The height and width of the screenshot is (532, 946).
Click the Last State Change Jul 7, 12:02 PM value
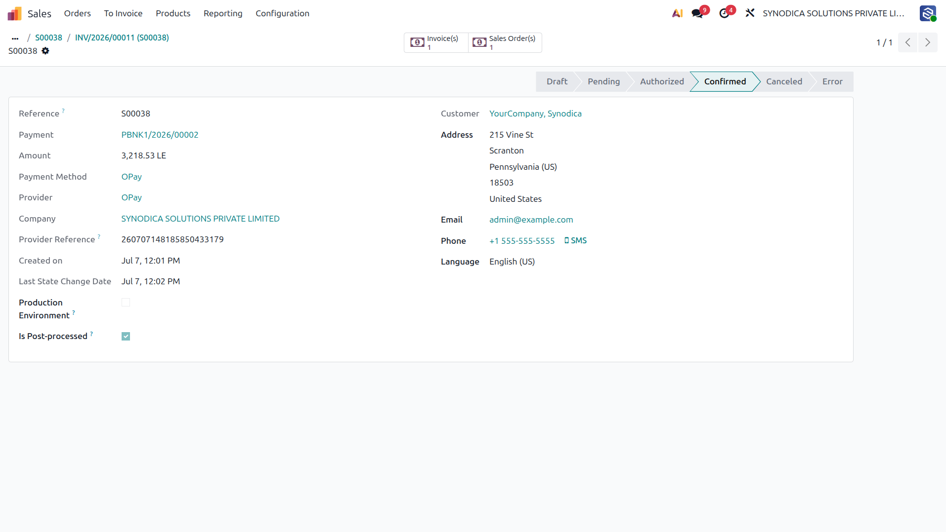[x=151, y=281]
